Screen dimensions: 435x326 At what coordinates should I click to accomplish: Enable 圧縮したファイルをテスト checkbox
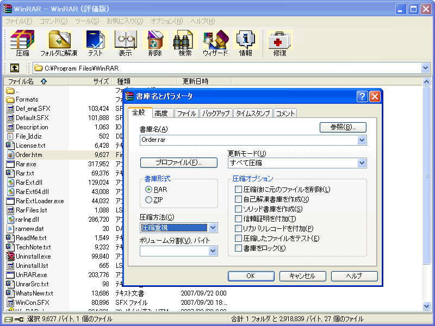[x=238, y=238]
